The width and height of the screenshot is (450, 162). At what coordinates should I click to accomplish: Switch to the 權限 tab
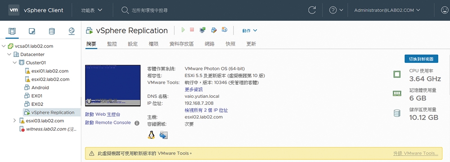click(153, 44)
